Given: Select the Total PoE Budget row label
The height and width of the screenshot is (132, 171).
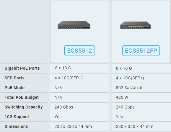Looking at the screenshot, I should [22, 97].
